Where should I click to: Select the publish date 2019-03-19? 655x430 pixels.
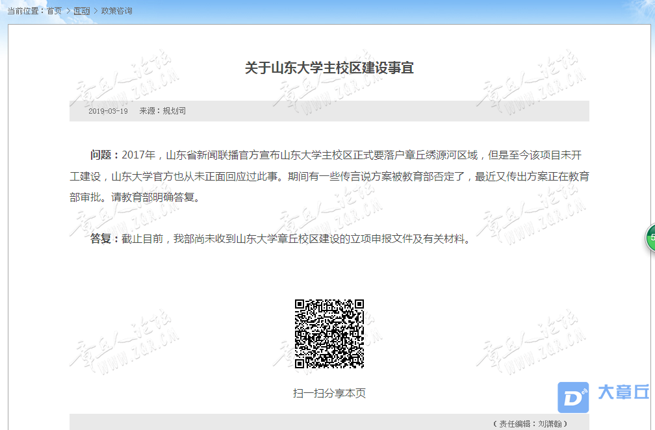point(108,111)
